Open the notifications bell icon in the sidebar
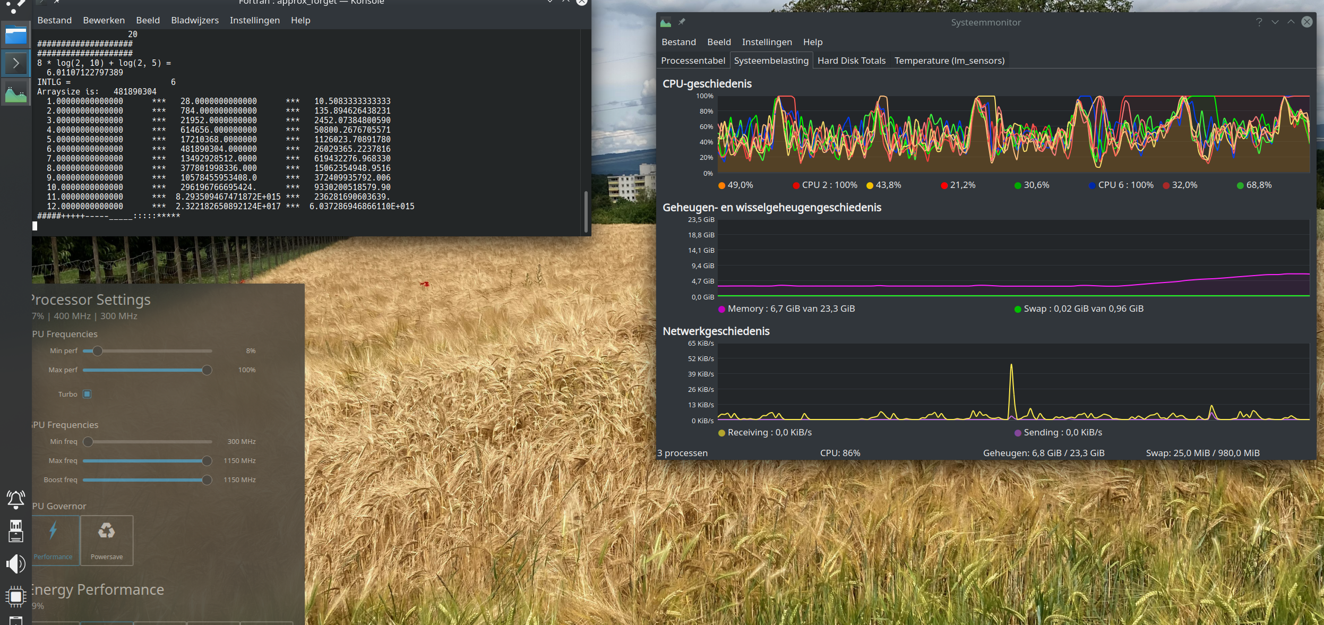This screenshot has width=1324, height=625. point(16,499)
